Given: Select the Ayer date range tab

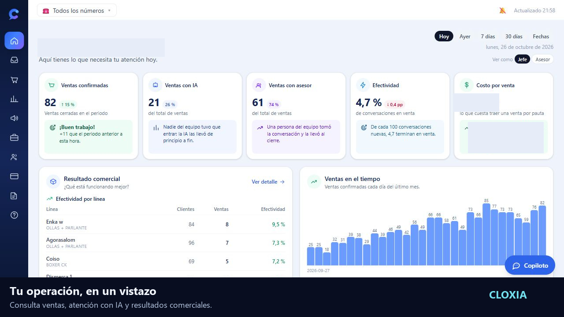Looking at the screenshot, I should 465,37.
